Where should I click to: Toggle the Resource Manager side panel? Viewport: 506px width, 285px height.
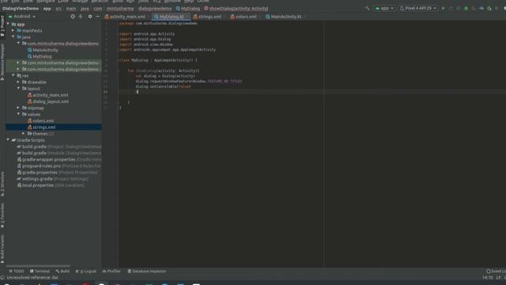(x=2, y=62)
